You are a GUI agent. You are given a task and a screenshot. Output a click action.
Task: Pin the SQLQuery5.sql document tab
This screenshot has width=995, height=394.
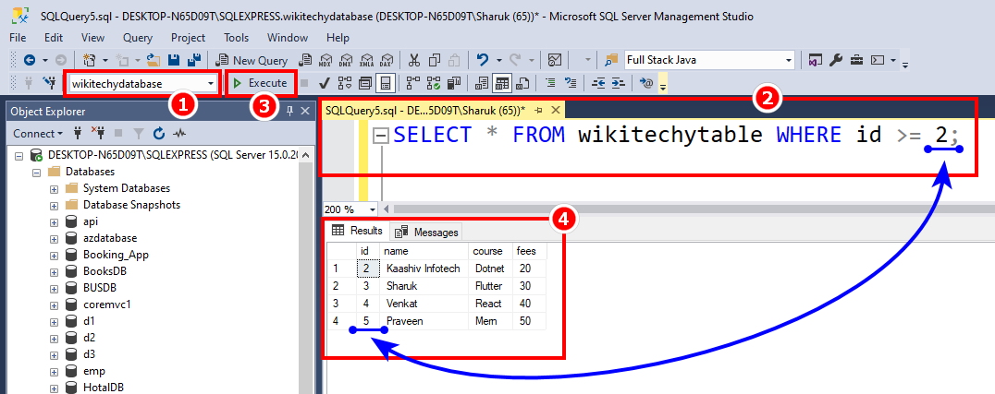538,110
